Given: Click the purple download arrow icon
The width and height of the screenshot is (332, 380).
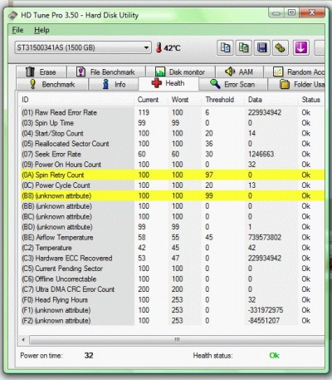Looking at the screenshot, I should click(x=301, y=48).
